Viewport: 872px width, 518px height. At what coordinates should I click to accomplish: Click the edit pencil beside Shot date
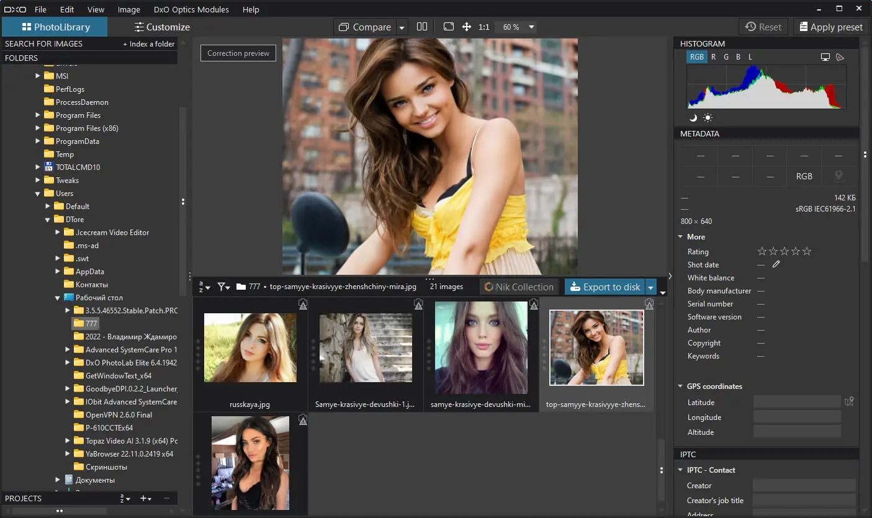(776, 264)
